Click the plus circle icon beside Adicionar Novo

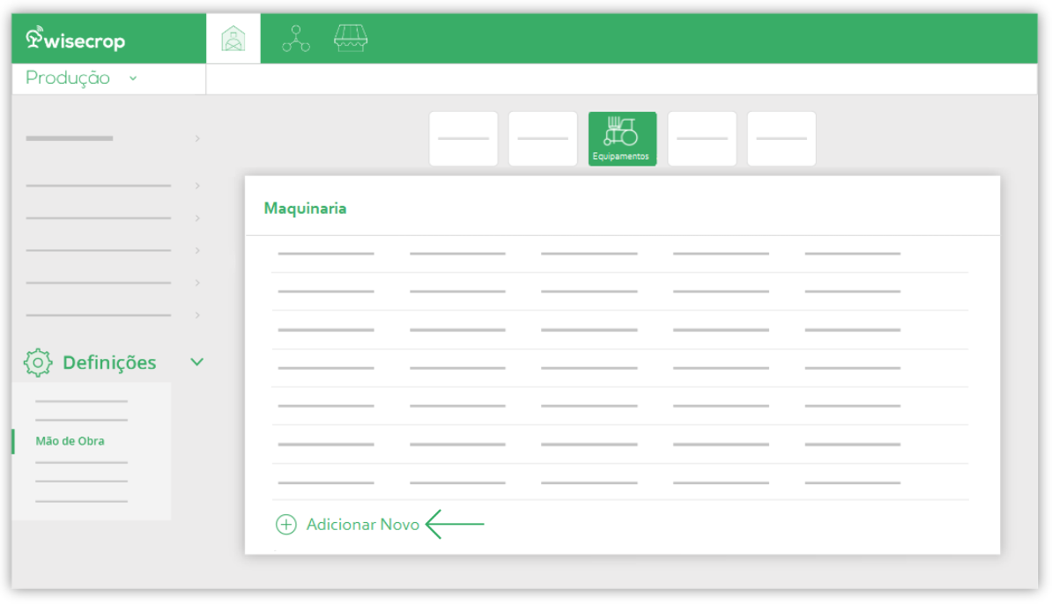tap(286, 524)
